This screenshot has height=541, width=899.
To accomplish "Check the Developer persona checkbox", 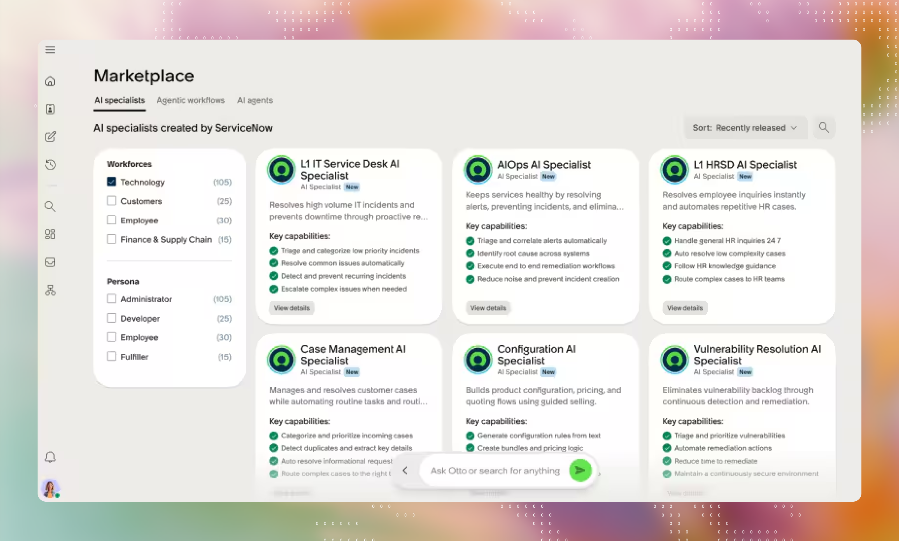I will click(x=111, y=318).
